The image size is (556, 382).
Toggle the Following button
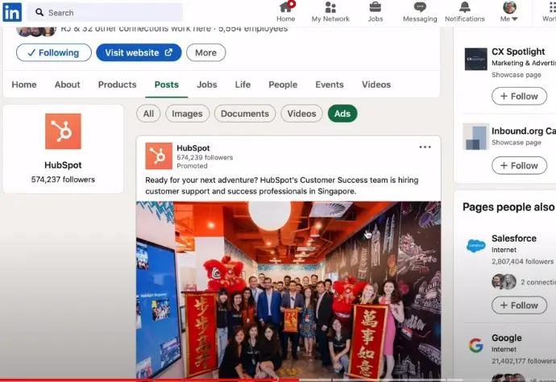pos(54,52)
